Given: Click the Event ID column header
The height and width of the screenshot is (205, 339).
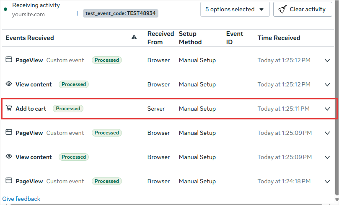Looking at the screenshot, I should click(235, 38).
